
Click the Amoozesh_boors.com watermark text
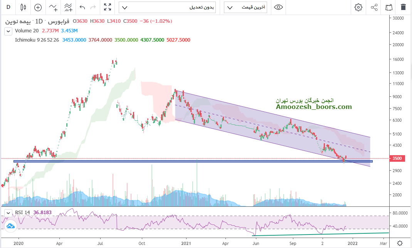(x=314, y=107)
